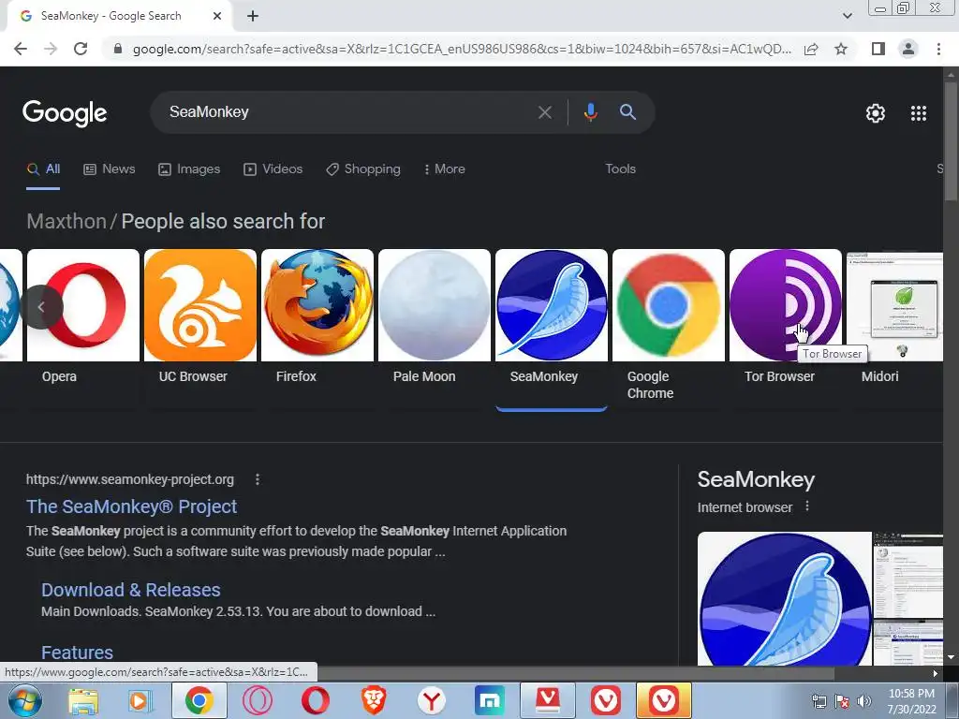The height and width of the screenshot is (719, 959).
Task: Open the red Vivaldi taskbar icon
Action: pyautogui.click(x=606, y=700)
